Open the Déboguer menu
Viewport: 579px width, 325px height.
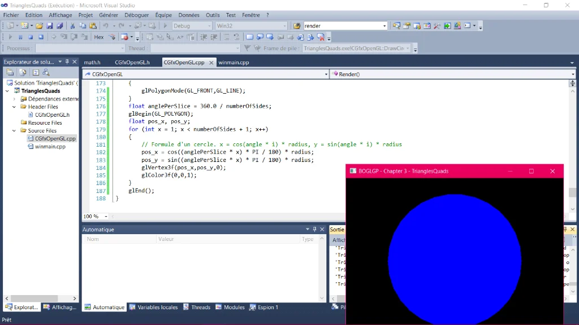tap(137, 15)
